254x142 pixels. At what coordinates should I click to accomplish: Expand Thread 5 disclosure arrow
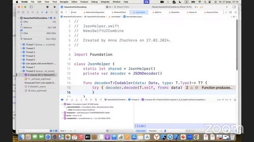click(x=21, y=60)
